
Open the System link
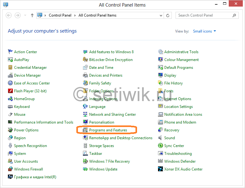[x=20, y=154]
